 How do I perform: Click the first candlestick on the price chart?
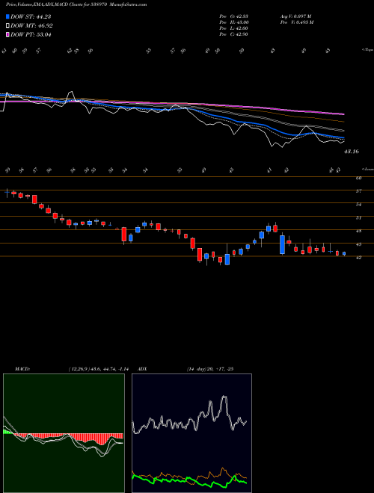(7, 193)
